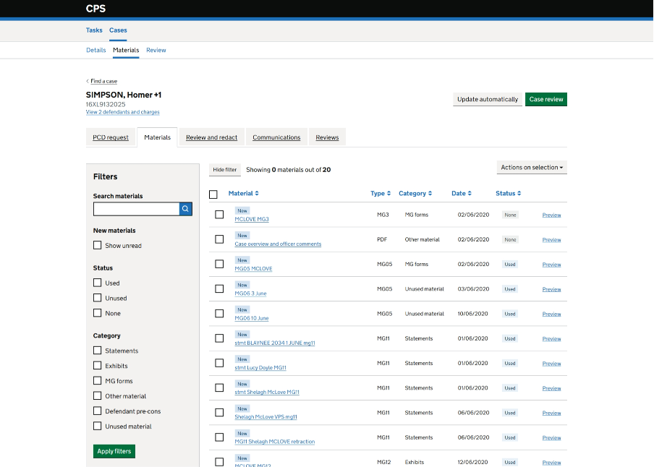Check the Statements category filter
This screenshot has height=467, width=654.
tap(98, 350)
